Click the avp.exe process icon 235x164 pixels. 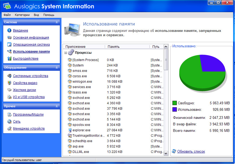[70, 146]
